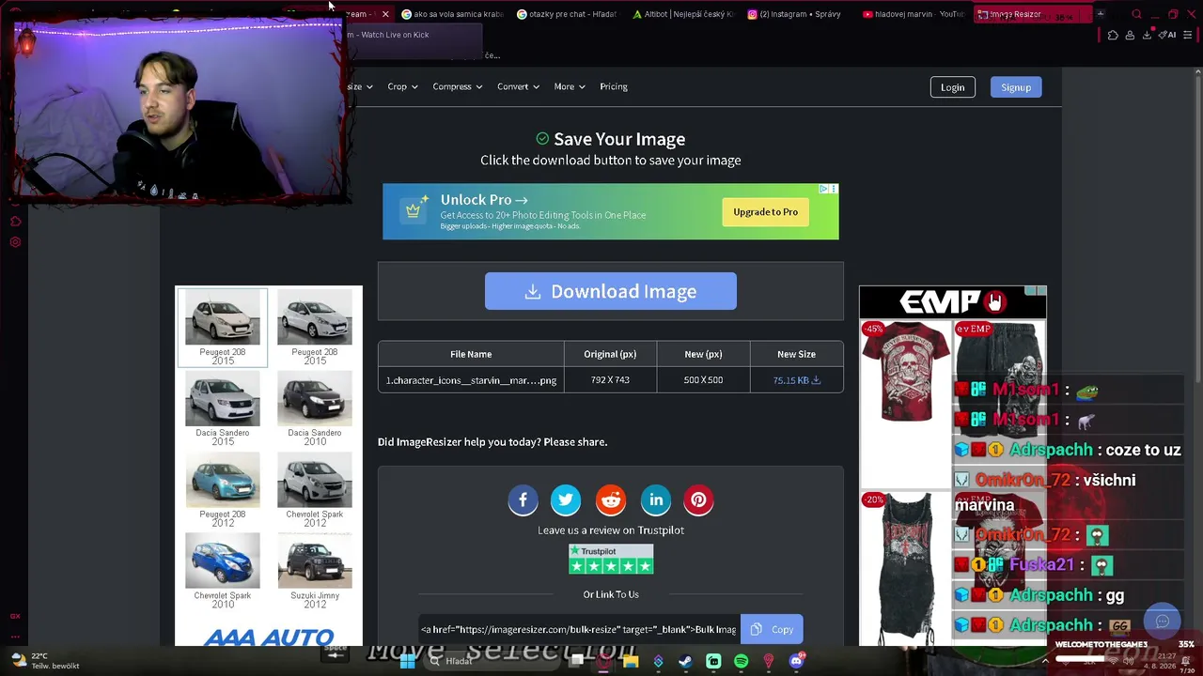1203x676 pixels.
Task: Switch to the 'hladovej marvin' YouTube tab
Action: 914,14
